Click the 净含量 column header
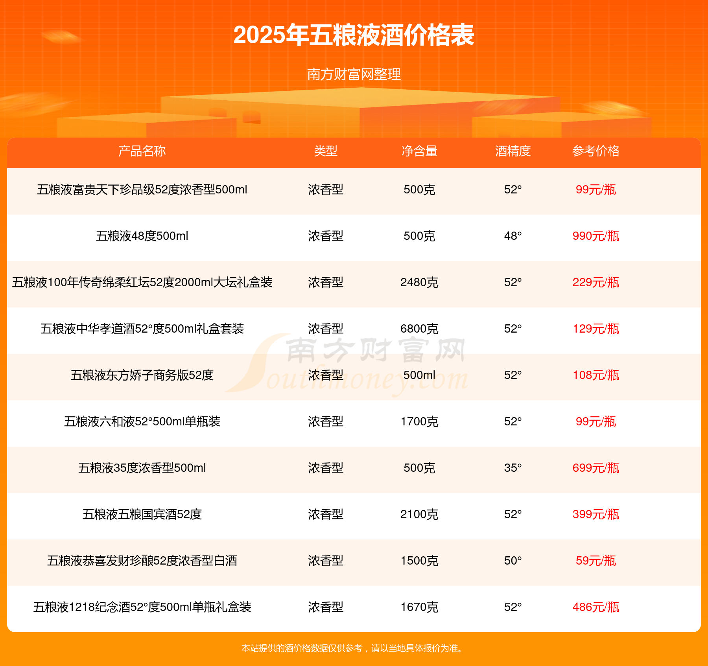Image resolution: width=708 pixels, height=666 pixels. click(419, 151)
